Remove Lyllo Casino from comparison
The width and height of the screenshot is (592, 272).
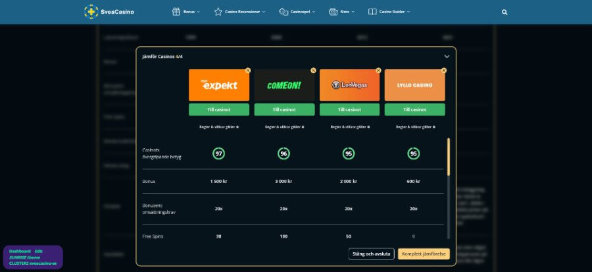click(443, 70)
